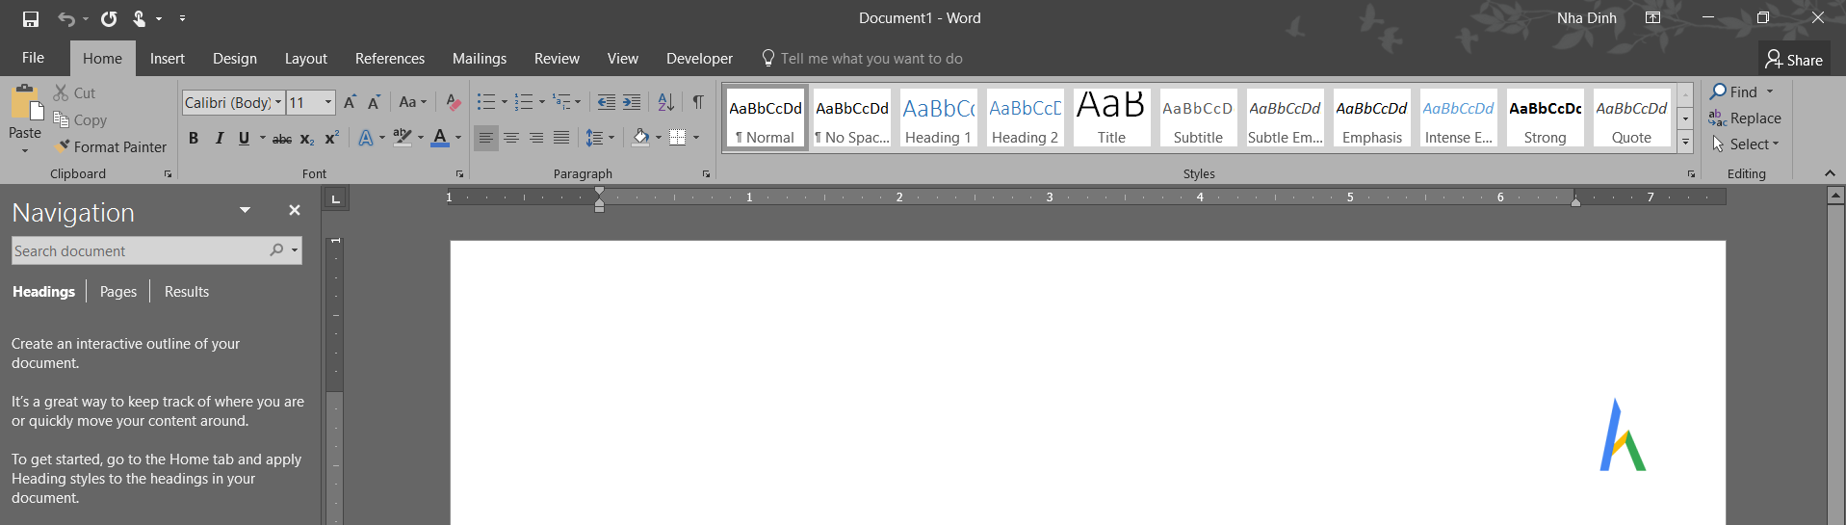Toggle Underline formatting
Viewport: 1846px width, 525px height.
point(244,139)
